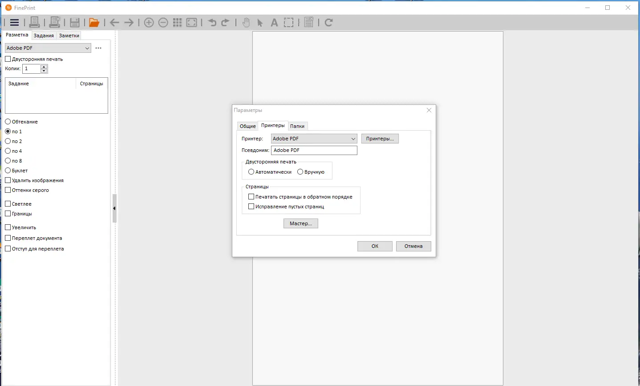The image size is (640, 386).
Task: Close the Параметры dialog
Action: [x=429, y=110]
